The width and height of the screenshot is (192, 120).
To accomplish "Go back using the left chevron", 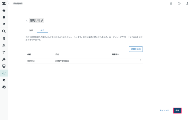I will (x=27, y=21).
